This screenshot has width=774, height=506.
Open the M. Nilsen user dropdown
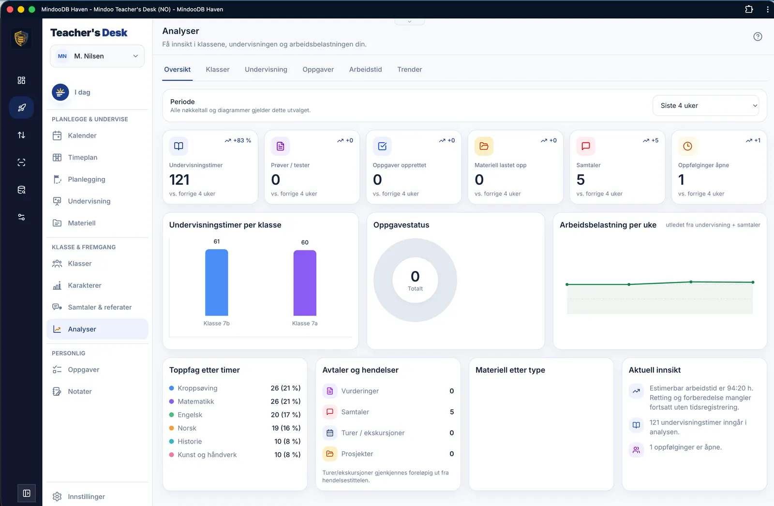(97, 56)
